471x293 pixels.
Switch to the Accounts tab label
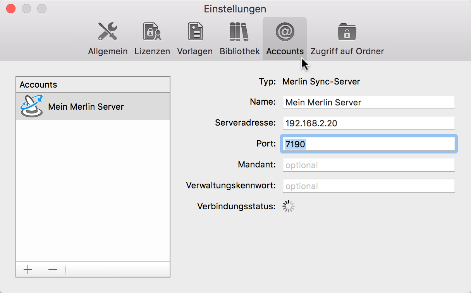point(285,51)
